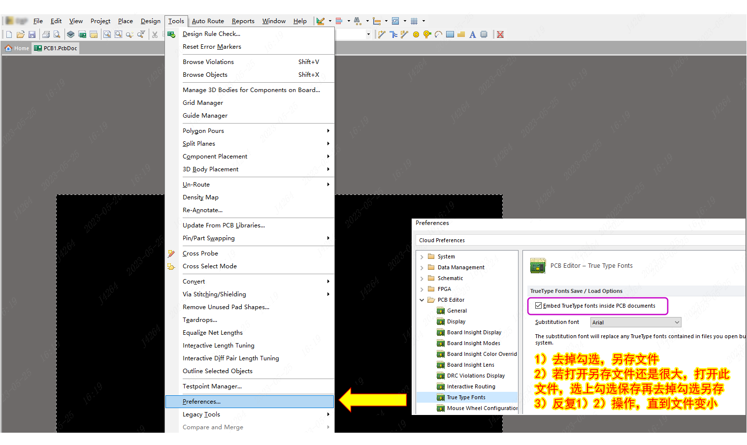Image resolution: width=747 pixels, height=445 pixels.
Task: Uncheck Embed TrueType fonts inside PCB documents
Action: pyautogui.click(x=539, y=306)
